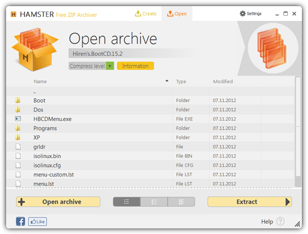This screenshot has height=234, width=308.
Task: Click the Facebook icon
Action: [x=20, y=221]
